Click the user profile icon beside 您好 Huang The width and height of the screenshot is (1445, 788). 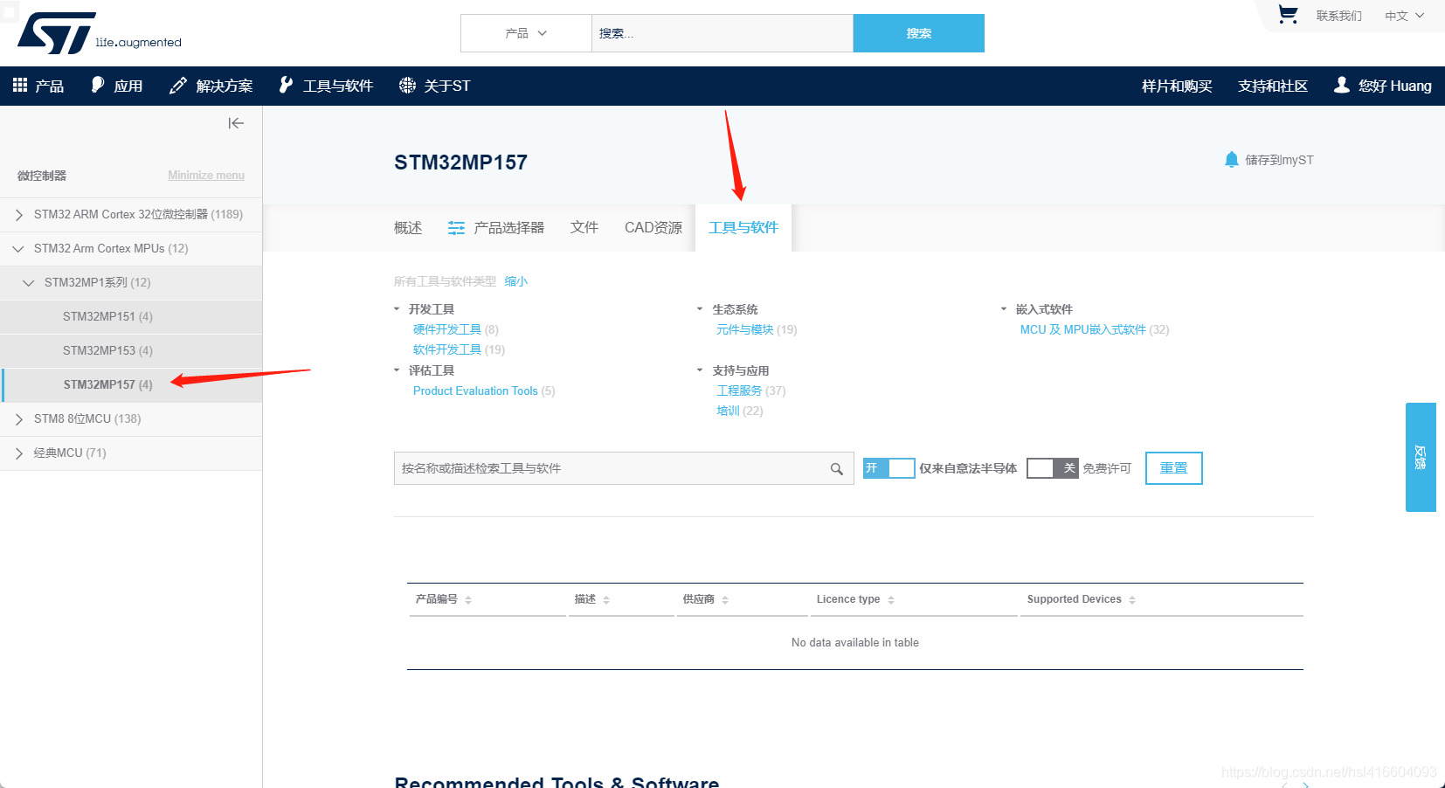coord(1342,86)
